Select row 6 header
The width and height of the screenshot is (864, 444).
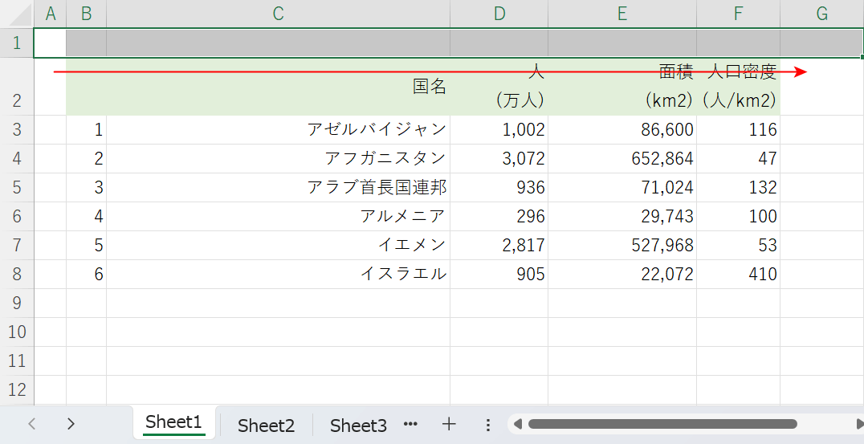17,217
